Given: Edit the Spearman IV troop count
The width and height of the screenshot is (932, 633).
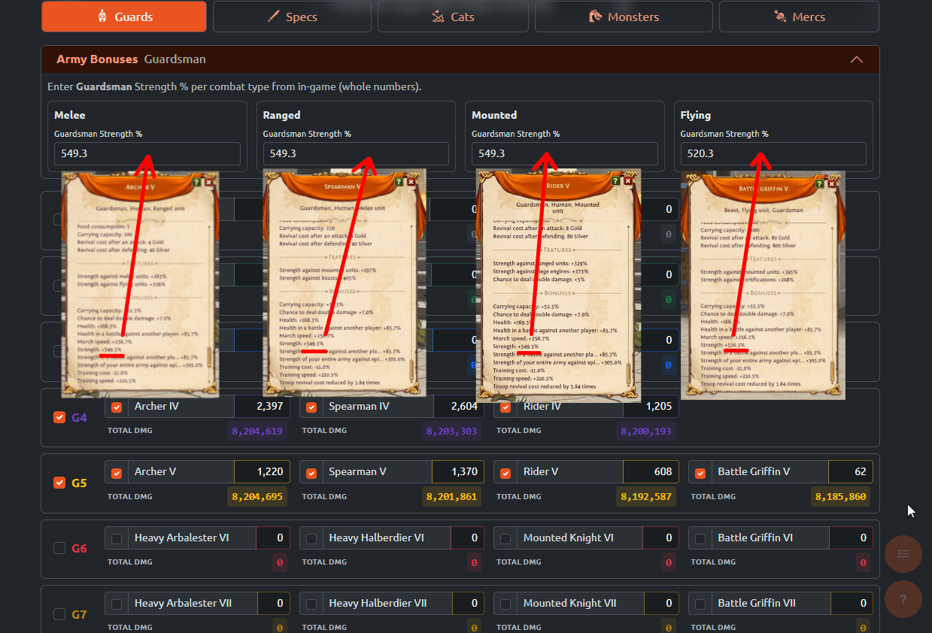Looking at the screenshot, I should pyautogui.click(x=457, y=407).
